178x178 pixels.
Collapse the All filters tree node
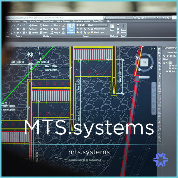pyautogui.click(x=164, y=63)
